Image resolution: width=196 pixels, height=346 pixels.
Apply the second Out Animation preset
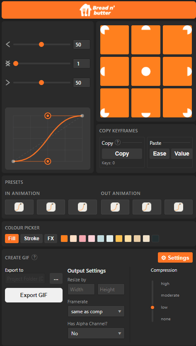(147, 207)
